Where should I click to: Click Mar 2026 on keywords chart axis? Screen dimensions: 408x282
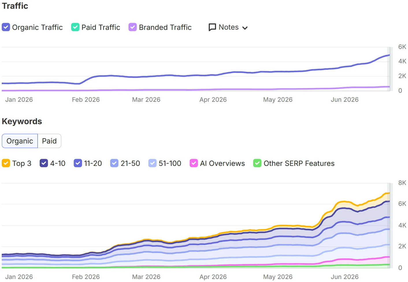point(146,277)
